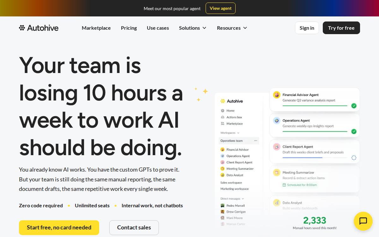Click the 'Internal work, not chatbots' text
Screen dimensions: 379x237
point(152,205)
